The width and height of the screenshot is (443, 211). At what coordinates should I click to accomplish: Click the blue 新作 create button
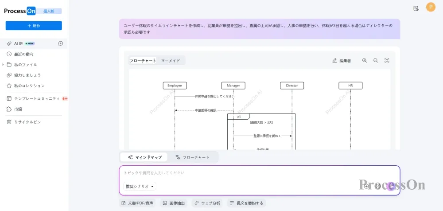34,26
